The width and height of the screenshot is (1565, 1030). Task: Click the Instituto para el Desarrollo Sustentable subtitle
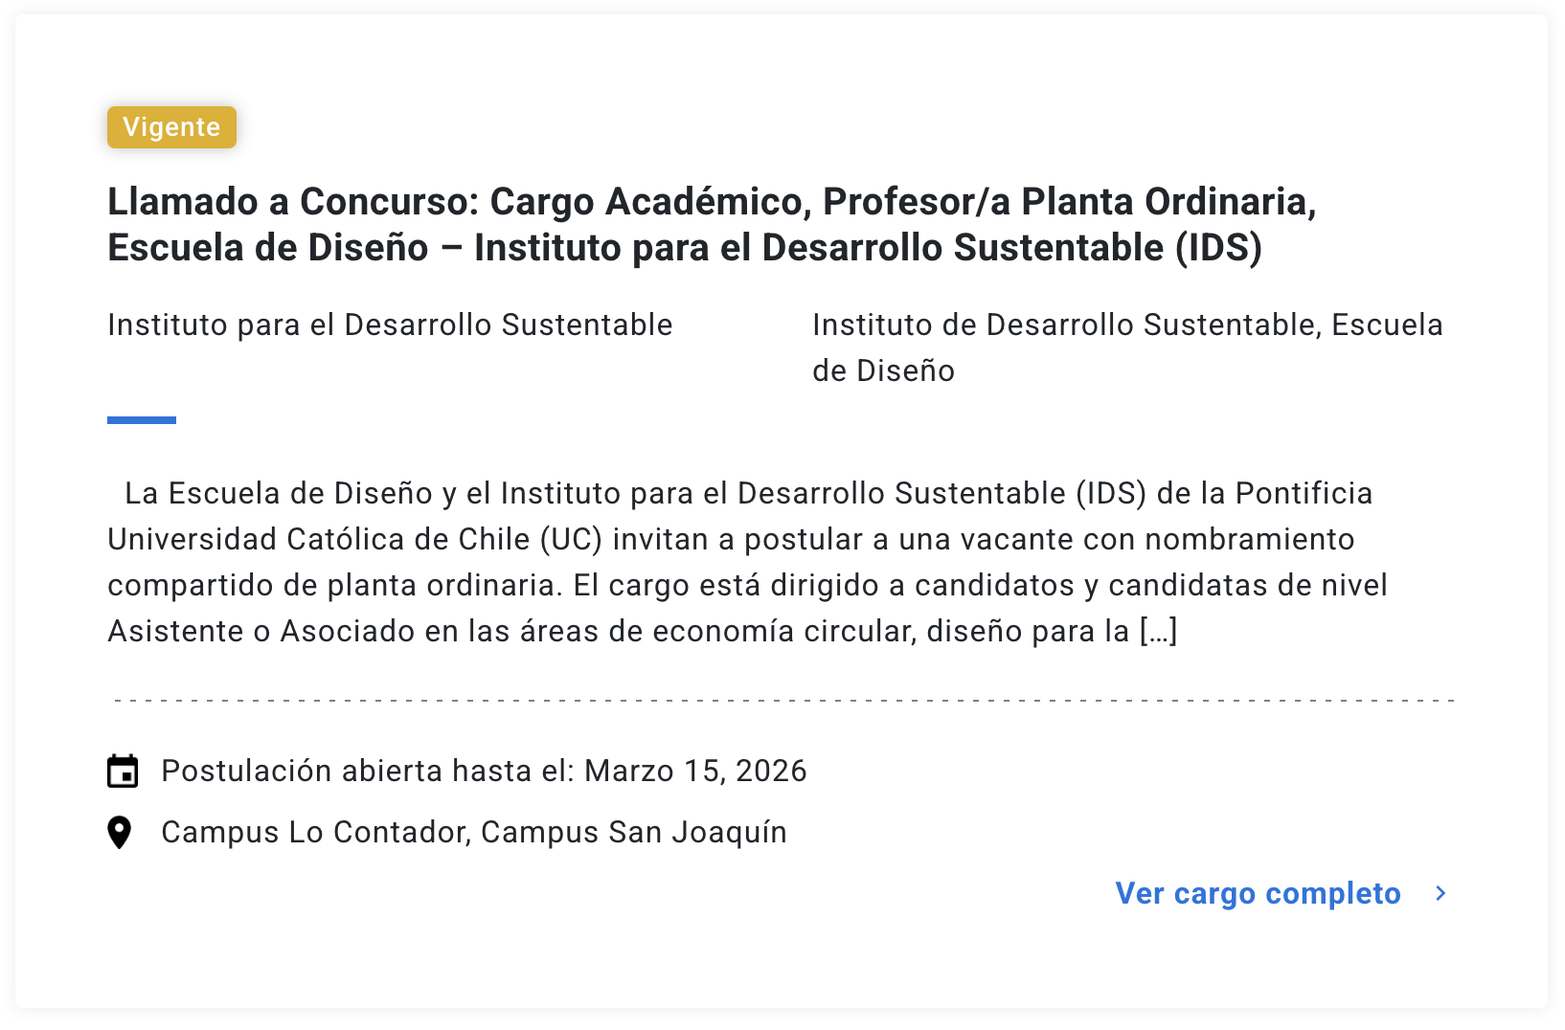tap(390, 325)
